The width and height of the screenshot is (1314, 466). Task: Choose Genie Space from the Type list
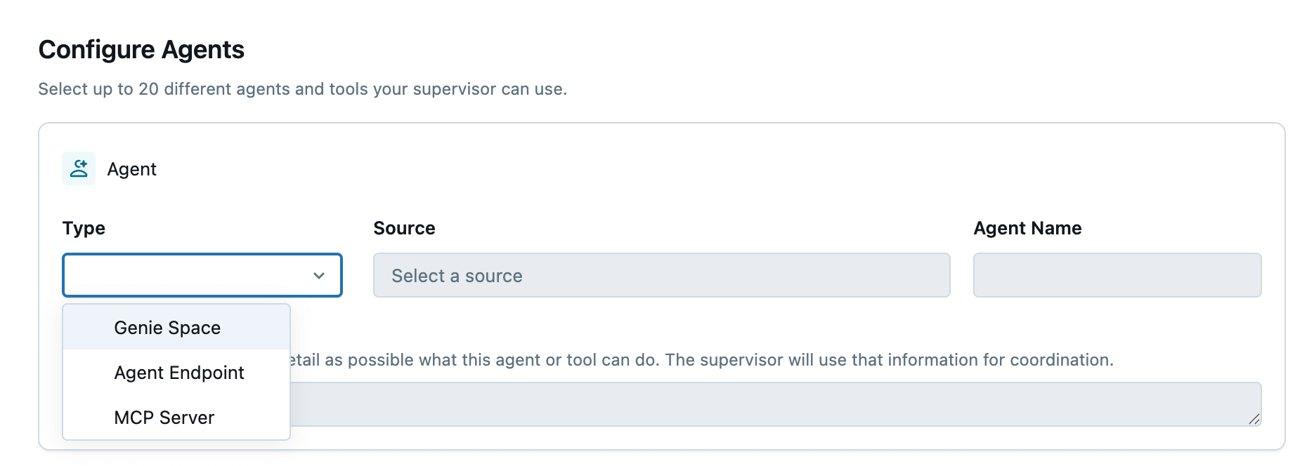click(167, 328)
